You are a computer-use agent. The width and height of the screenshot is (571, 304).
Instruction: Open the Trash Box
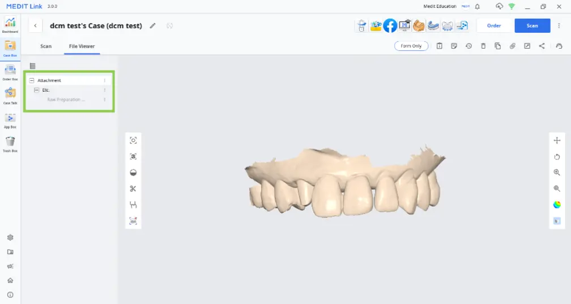[10, 144]
